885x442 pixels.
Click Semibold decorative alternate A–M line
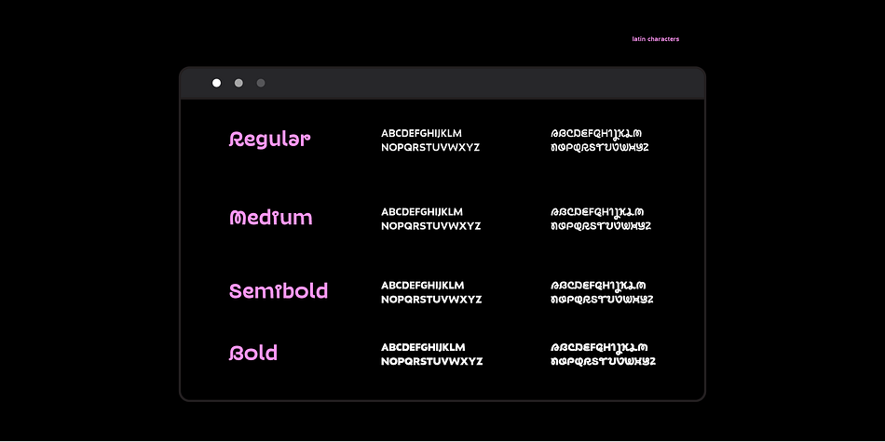tap(598, 286)
